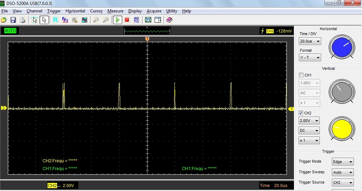Open the Trigger Mode Edge dropdown
Viewport: 362px width, 191px height.
pos(342,162)
